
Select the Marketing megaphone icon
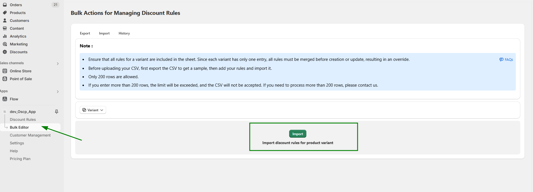tap(5, 44)
